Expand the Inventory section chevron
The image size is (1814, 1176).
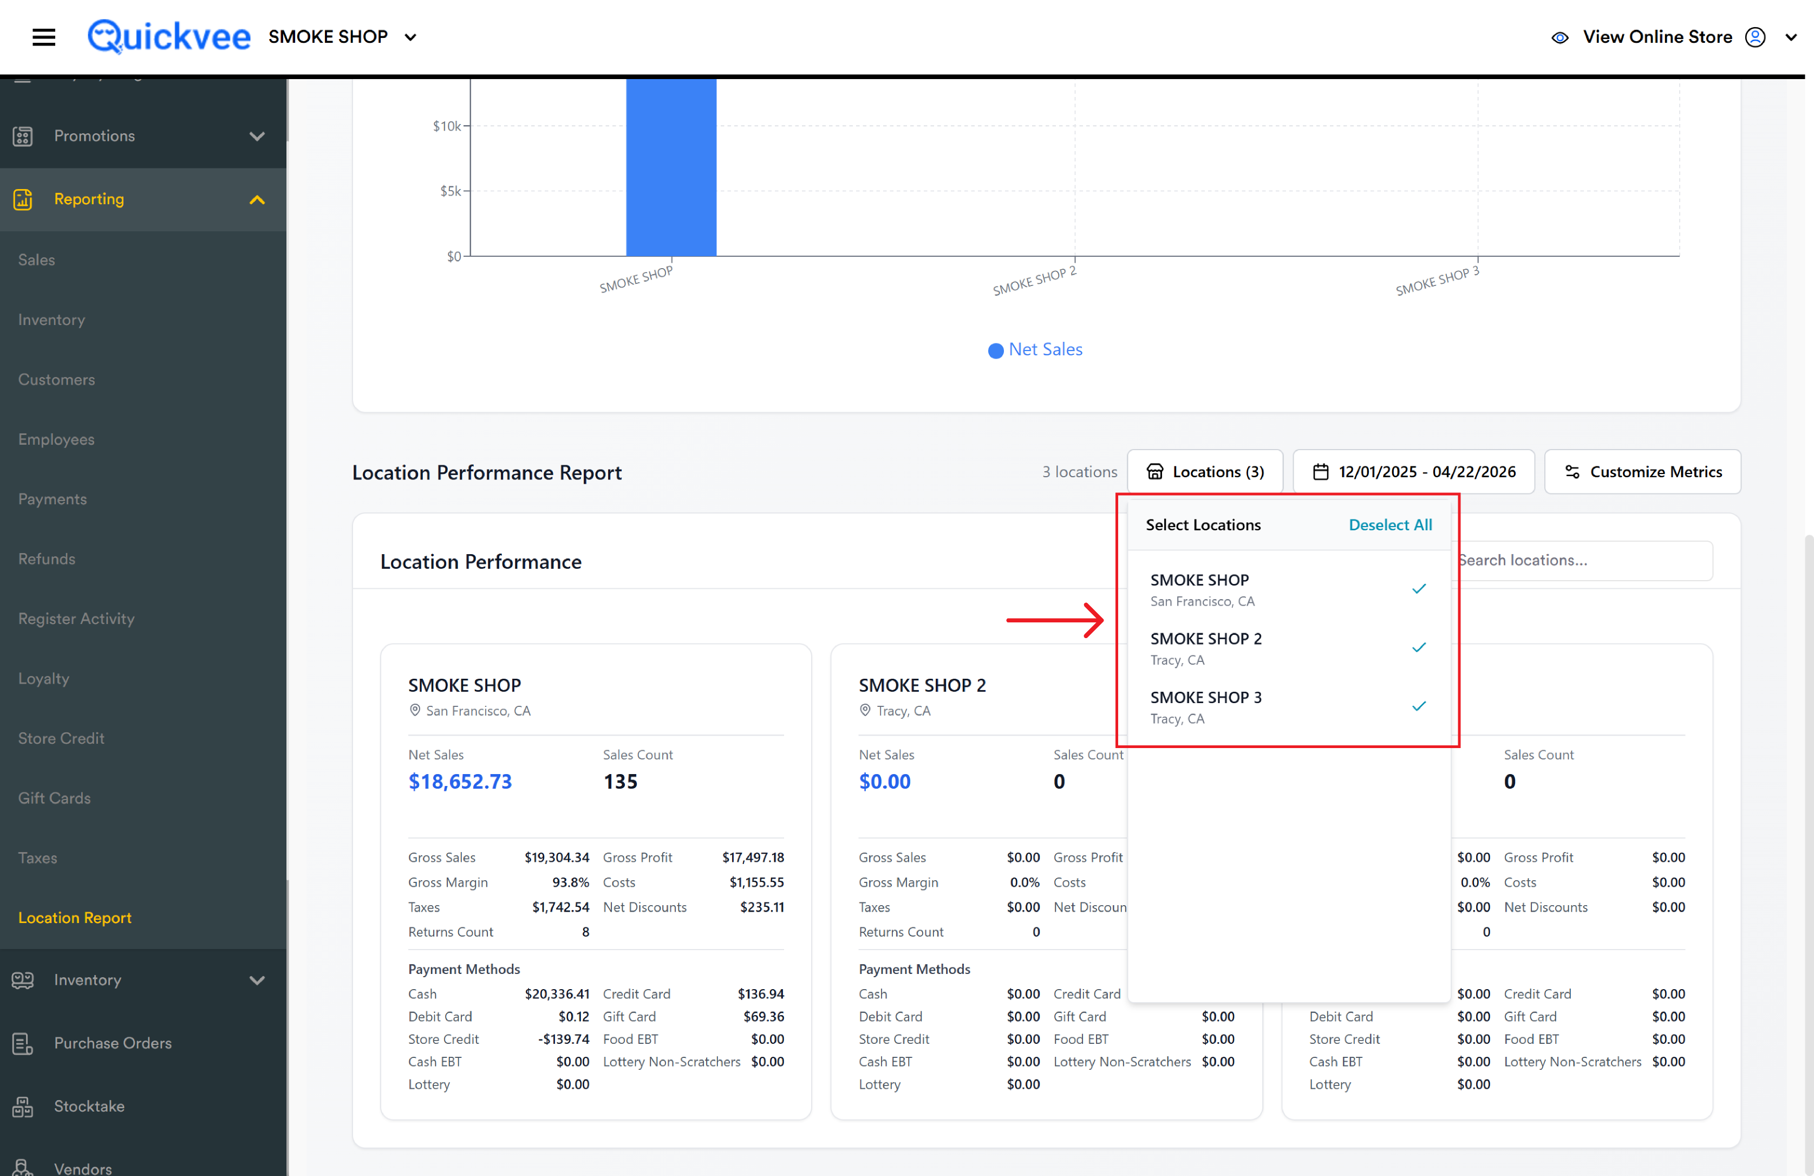click(x=257, y=980)
